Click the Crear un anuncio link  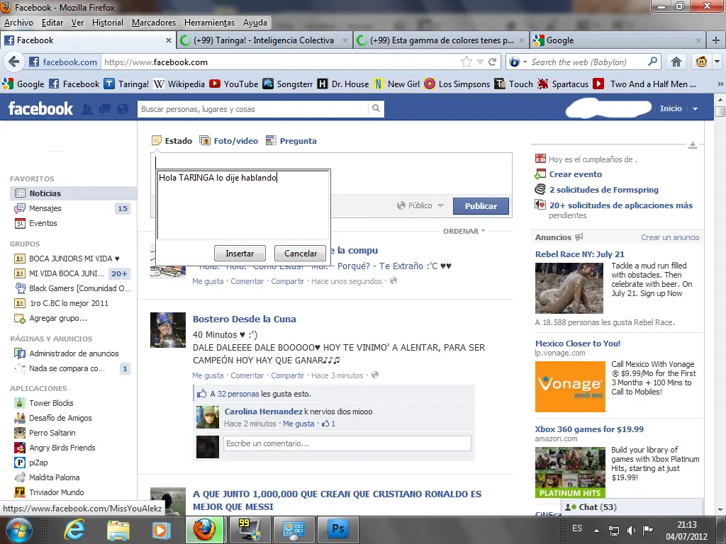[x=670, y=237]
